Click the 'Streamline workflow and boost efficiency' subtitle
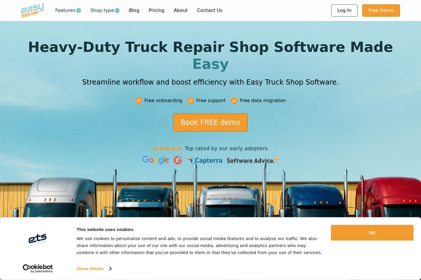421x280 pixels. (210, 82)
